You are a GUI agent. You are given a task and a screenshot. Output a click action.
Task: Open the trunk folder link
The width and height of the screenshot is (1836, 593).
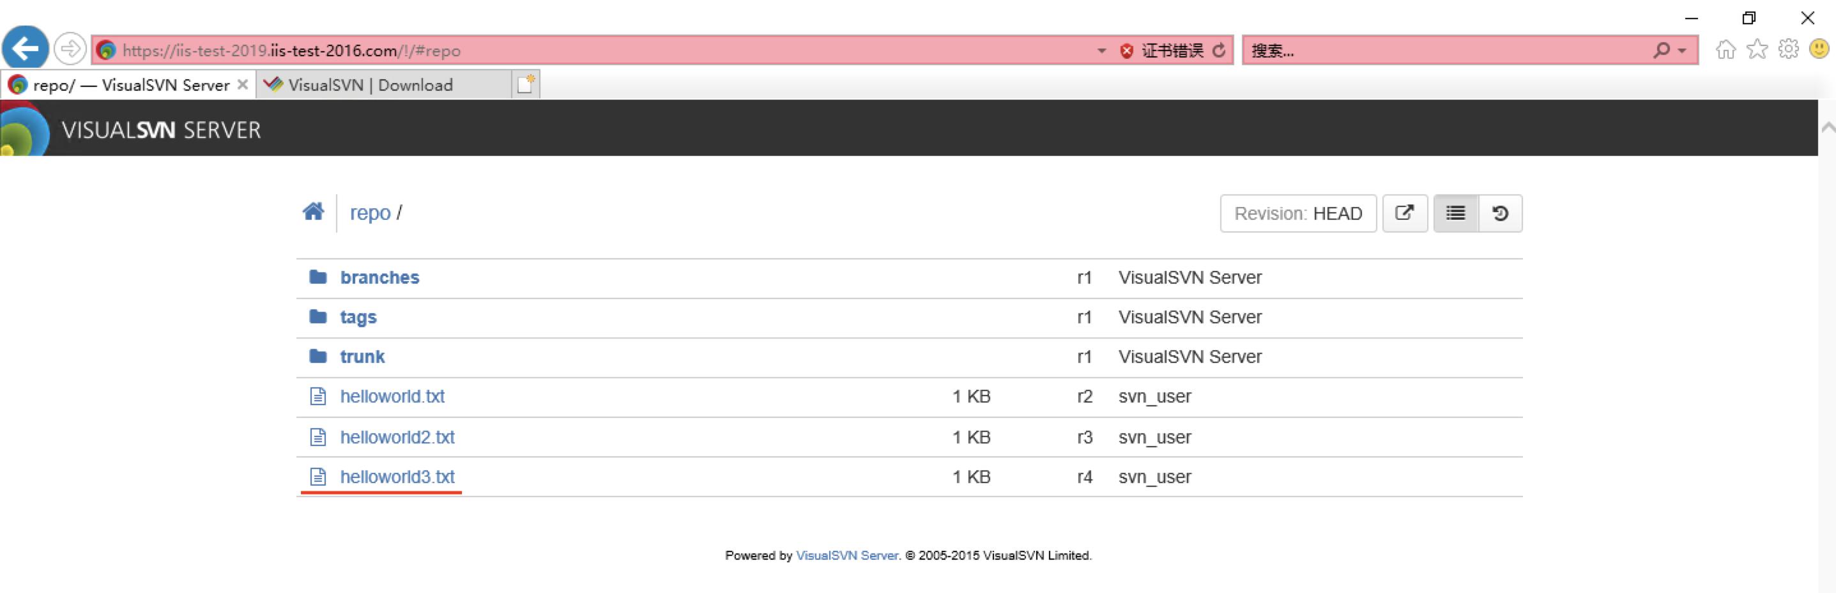coord(362,357)
